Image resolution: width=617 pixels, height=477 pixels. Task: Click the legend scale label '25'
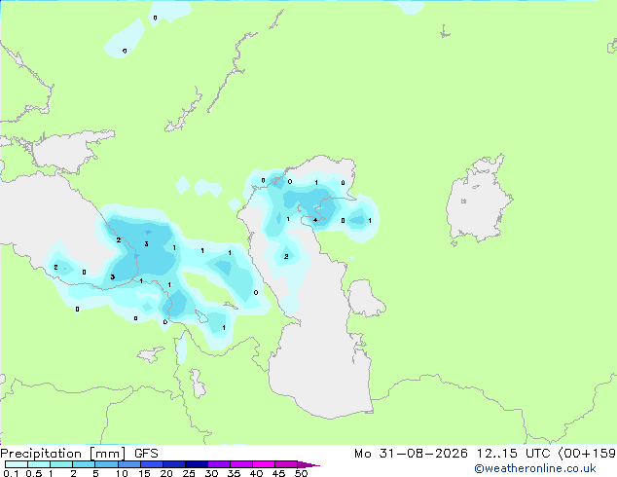(x=189, y=473)
